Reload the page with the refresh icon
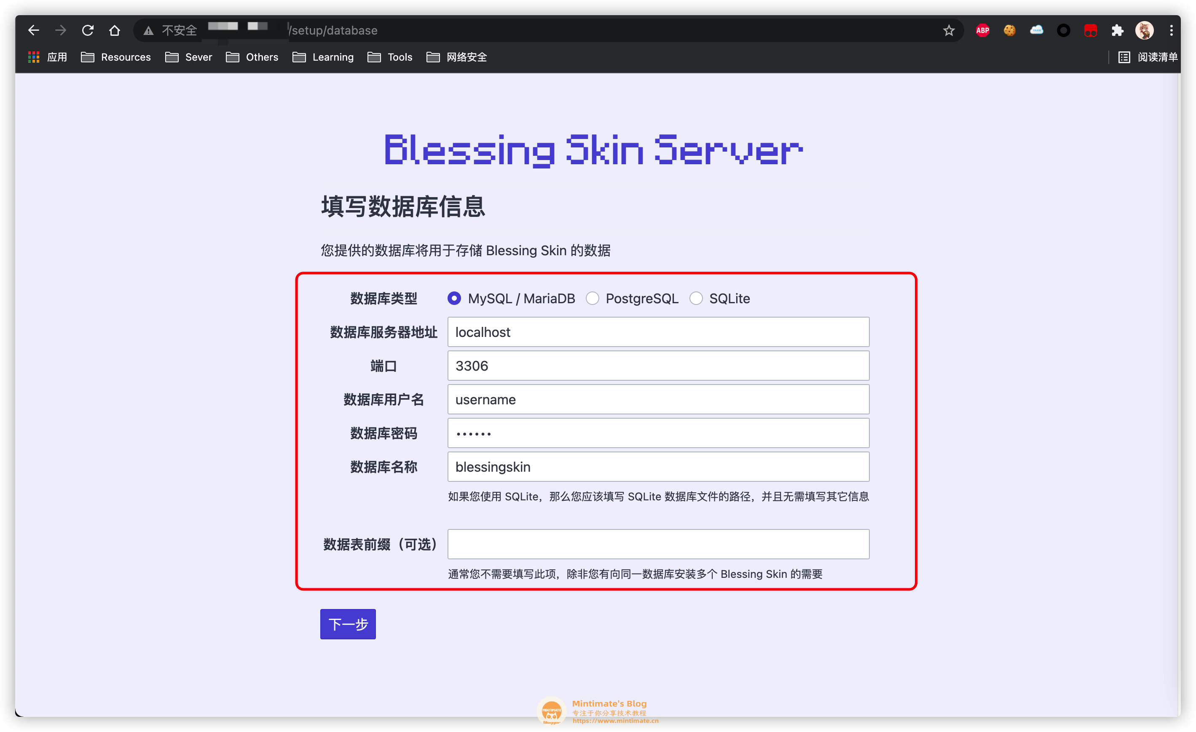The width and height of the screenshot is (1196, 732). [88, 31]
